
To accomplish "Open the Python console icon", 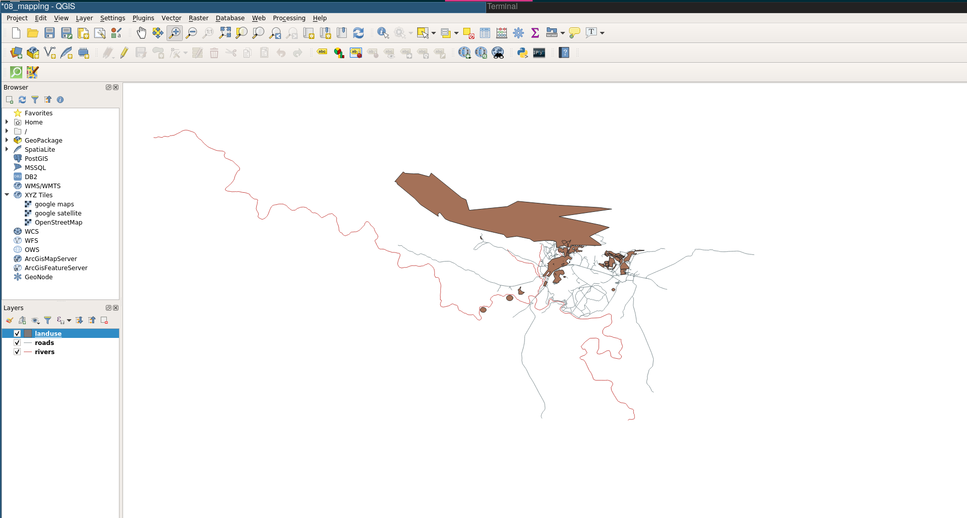I will [522, 53].
